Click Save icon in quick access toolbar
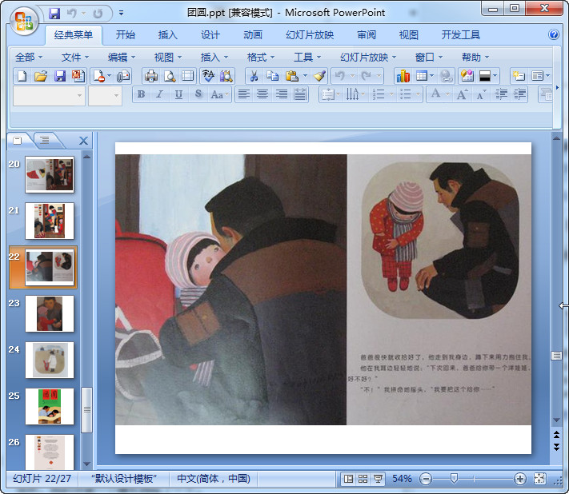The width and height of the screenshot is (569, 494). pos(54,14)
